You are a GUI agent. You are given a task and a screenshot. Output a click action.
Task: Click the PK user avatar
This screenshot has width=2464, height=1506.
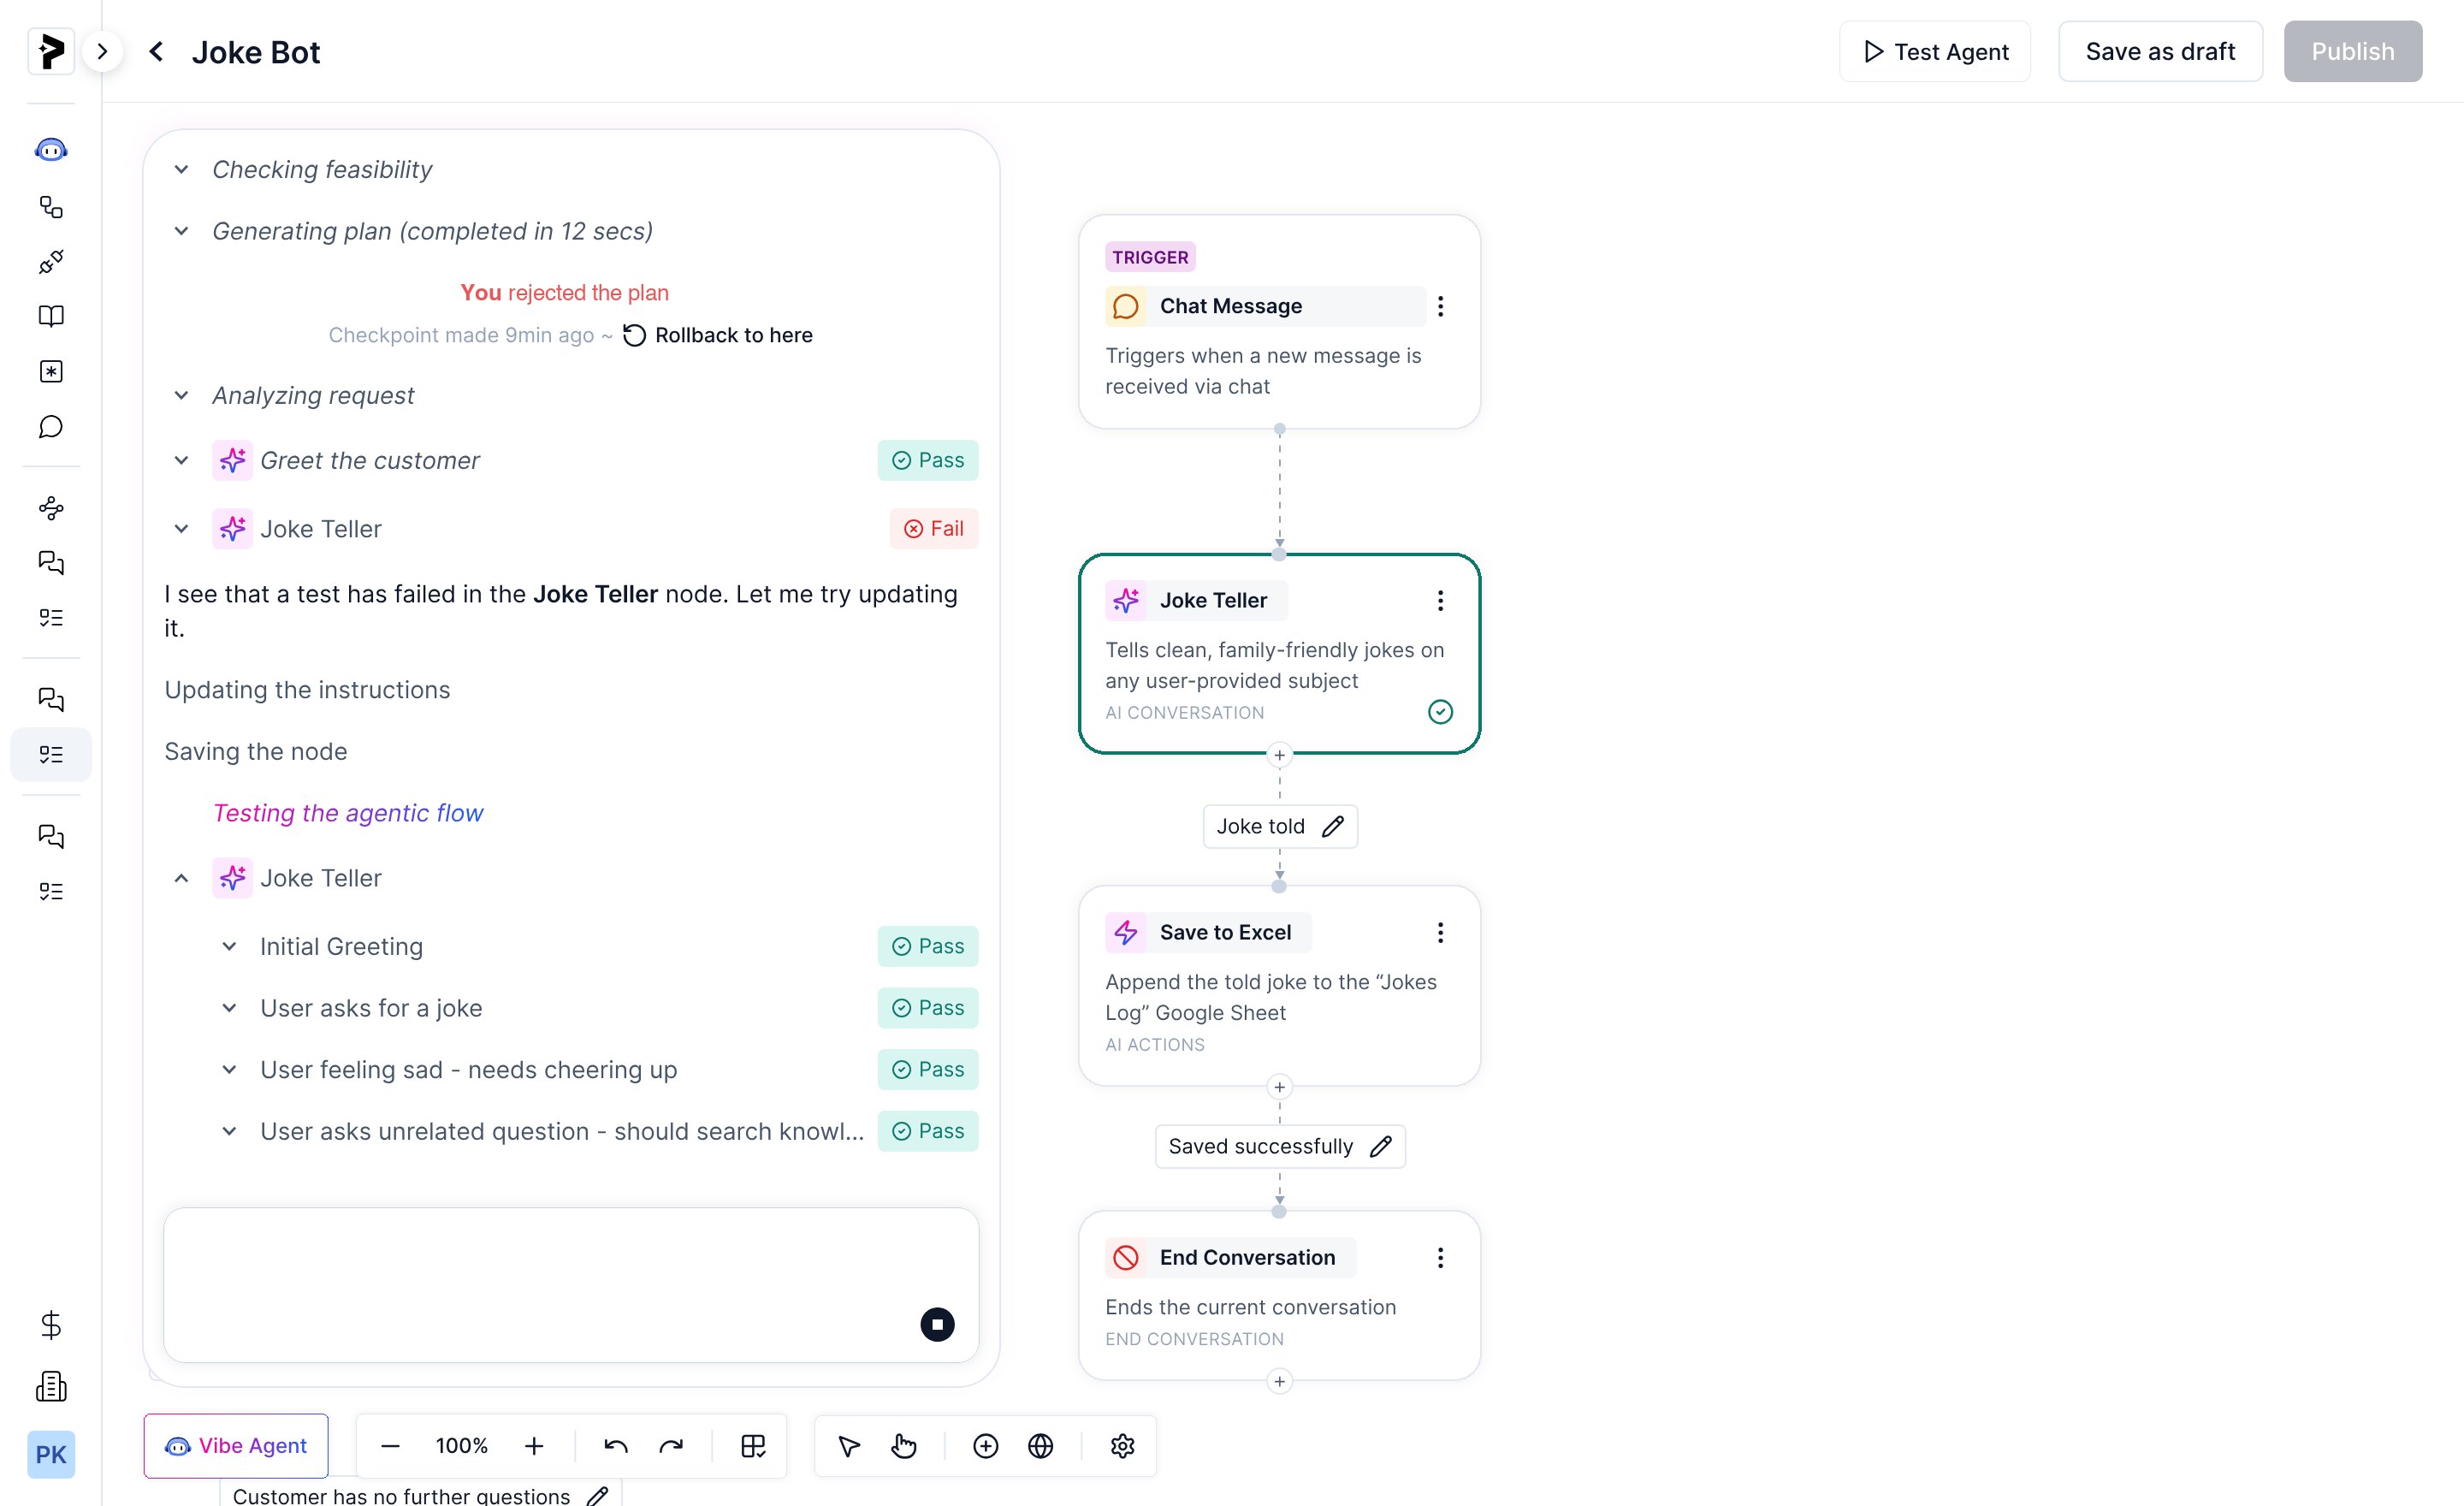pos(51,1454)
